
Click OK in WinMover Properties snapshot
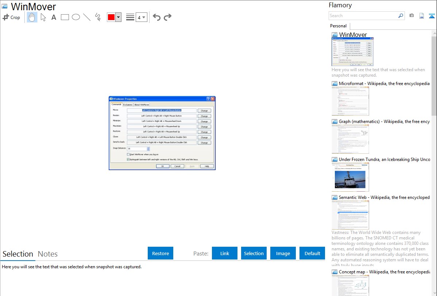point(162,166)
